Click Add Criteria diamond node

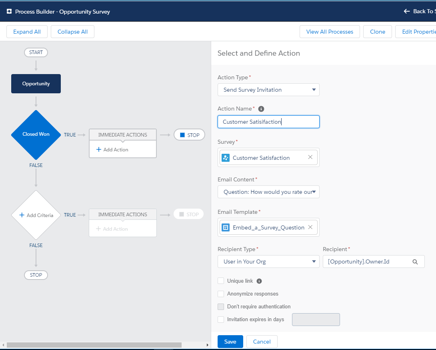36,215
